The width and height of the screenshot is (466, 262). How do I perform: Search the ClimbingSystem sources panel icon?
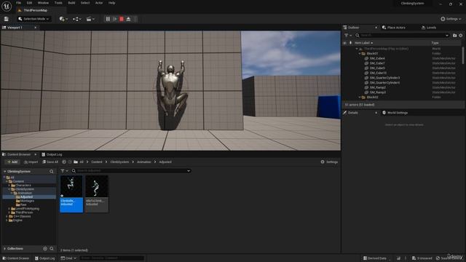[52, 172]
